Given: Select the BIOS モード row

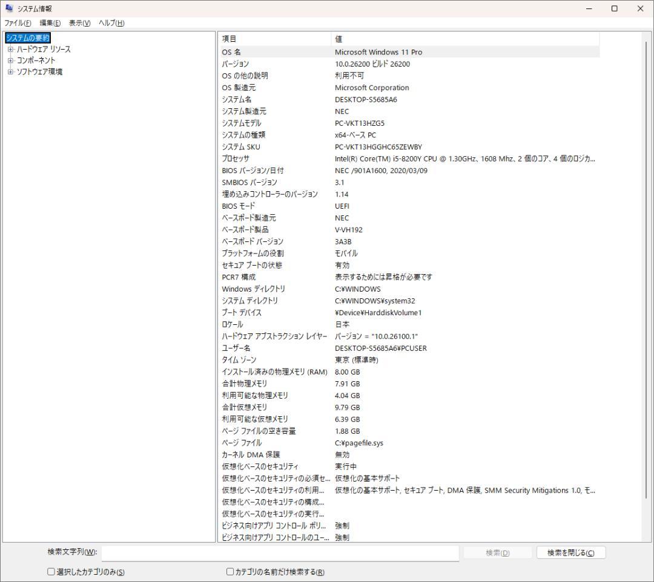Looking at the screenshot, I should point(363,206).
